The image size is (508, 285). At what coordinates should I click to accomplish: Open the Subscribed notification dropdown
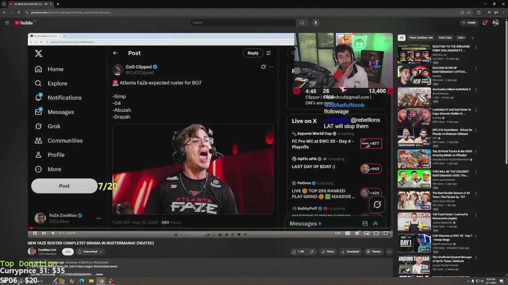(90, 252)
